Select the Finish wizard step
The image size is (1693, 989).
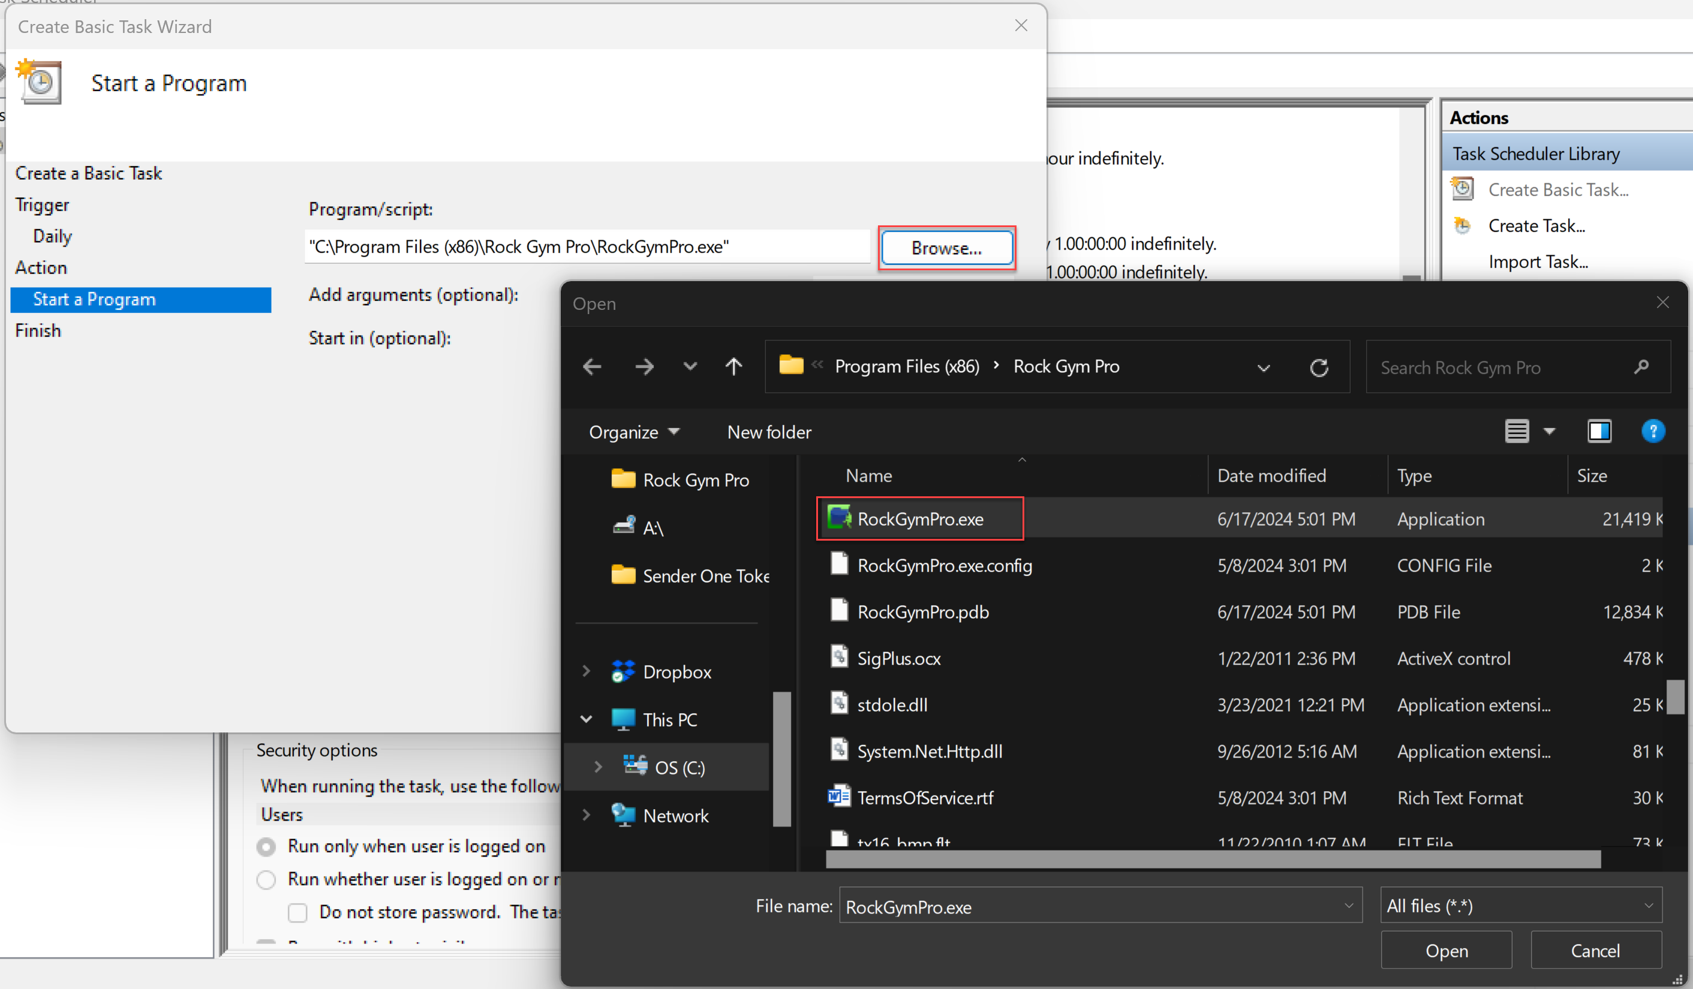(x=38, y=330)
